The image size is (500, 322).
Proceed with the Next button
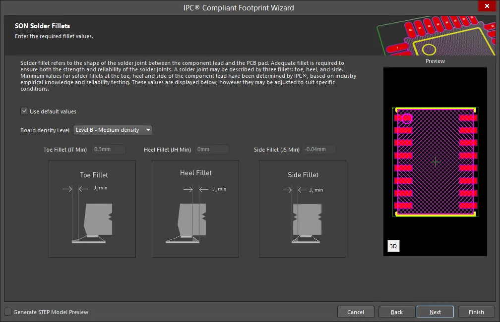(435, 312)
